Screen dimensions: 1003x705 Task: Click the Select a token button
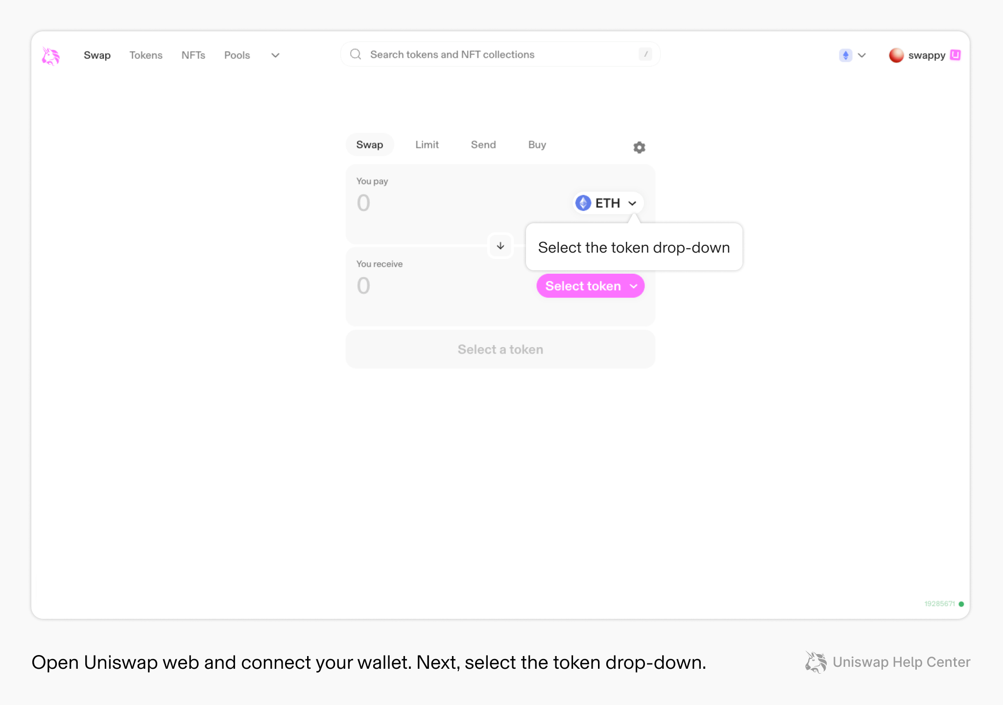click(x=500, y=350)
